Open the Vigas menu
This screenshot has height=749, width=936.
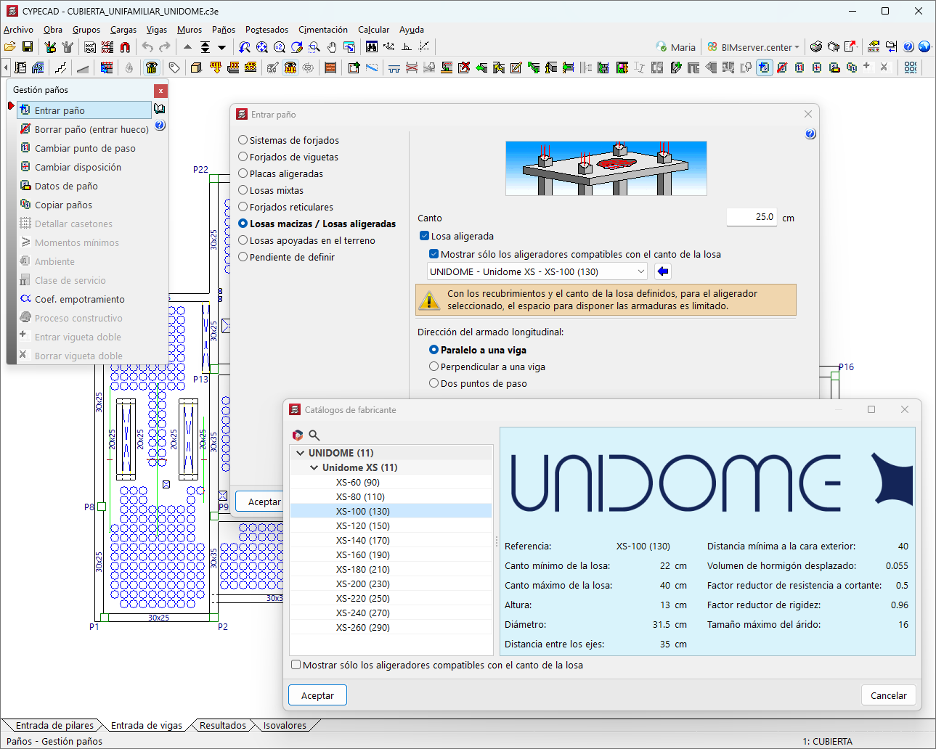pos(157,30)
